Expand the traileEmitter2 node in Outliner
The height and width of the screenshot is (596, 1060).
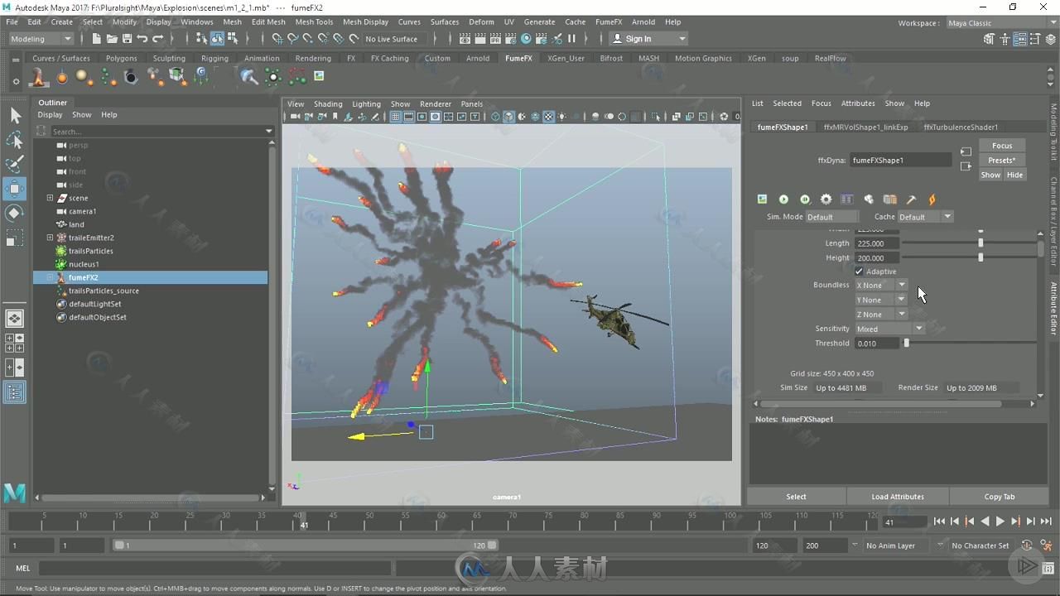50,238
